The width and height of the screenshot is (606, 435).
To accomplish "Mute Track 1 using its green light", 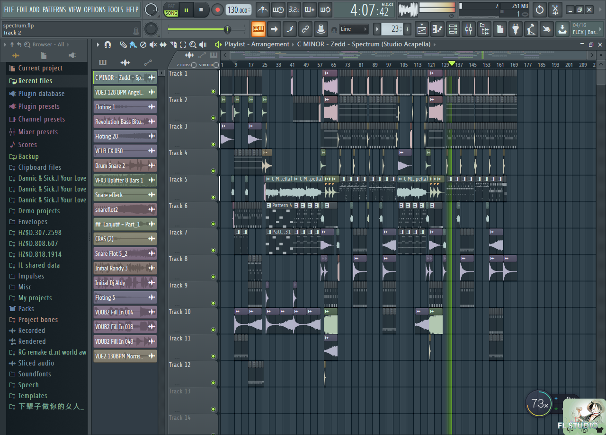I will [x=213, y=92].
